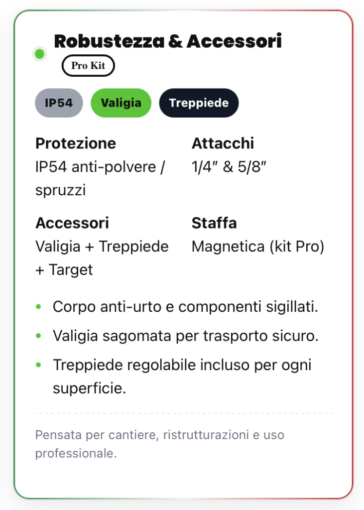Click the 1/4″ & 5/8″ value
This screenshot has width=364, height=510.
tap(230, 167)
